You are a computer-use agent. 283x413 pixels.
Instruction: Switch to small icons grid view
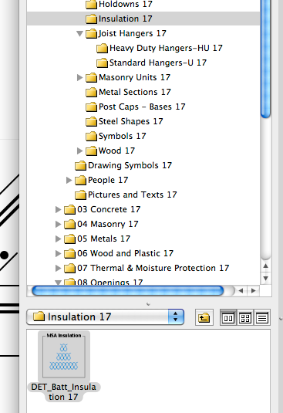pos(245,317)
